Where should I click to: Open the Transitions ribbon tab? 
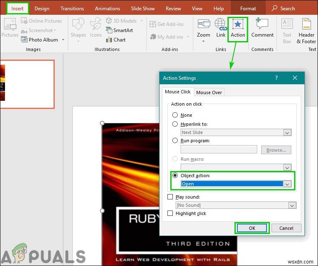[x=72, y=9]
